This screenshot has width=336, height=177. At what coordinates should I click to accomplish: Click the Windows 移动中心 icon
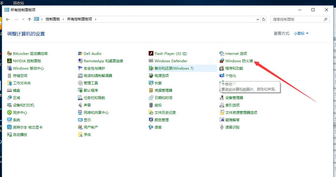coord(9,68)
